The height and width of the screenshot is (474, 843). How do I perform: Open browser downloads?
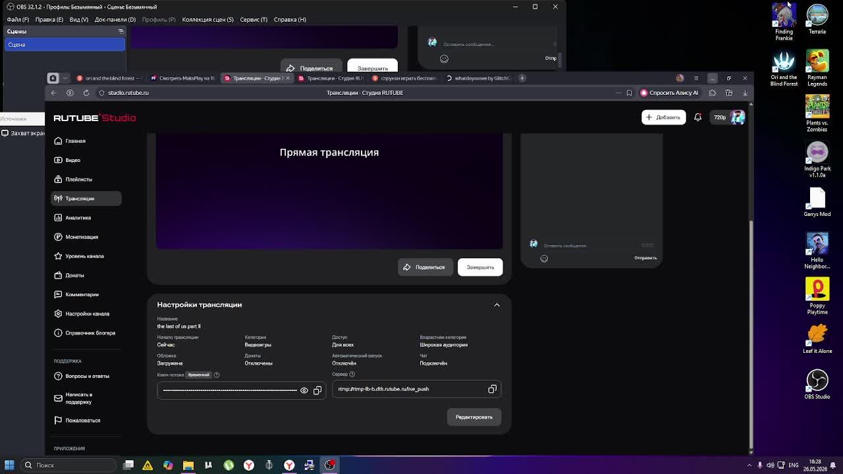[745, 93]
